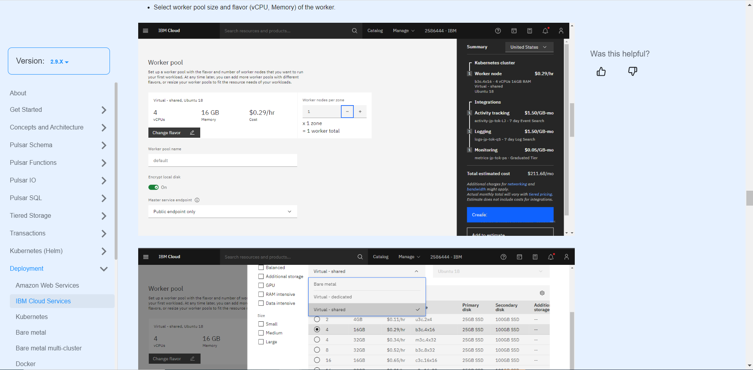The width and height of the screenshot is (753, 370).
Task: Expand the Pulsar IO section
Action: (x=104, y=180)
